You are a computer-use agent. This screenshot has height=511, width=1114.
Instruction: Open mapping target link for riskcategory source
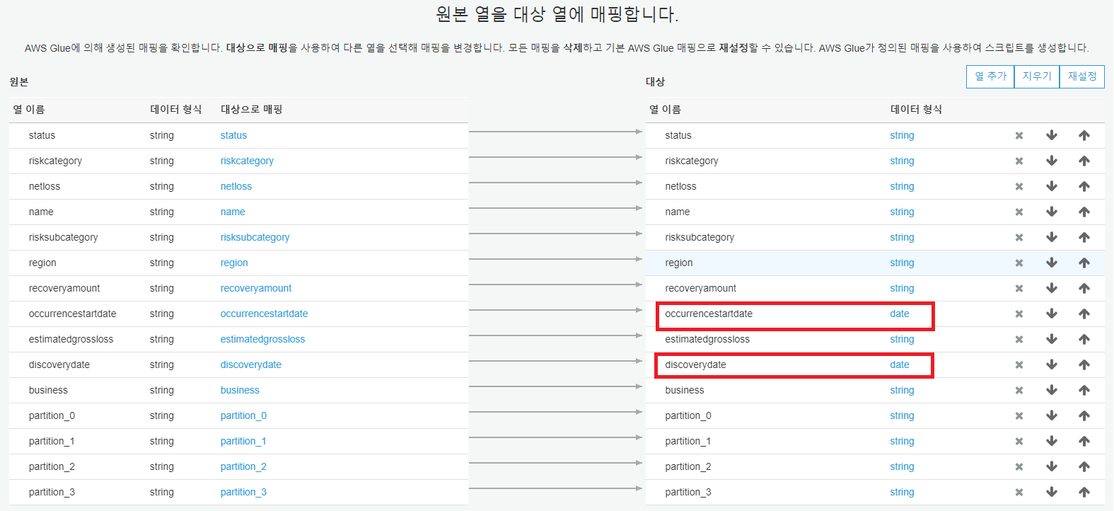tap(247, 161)
